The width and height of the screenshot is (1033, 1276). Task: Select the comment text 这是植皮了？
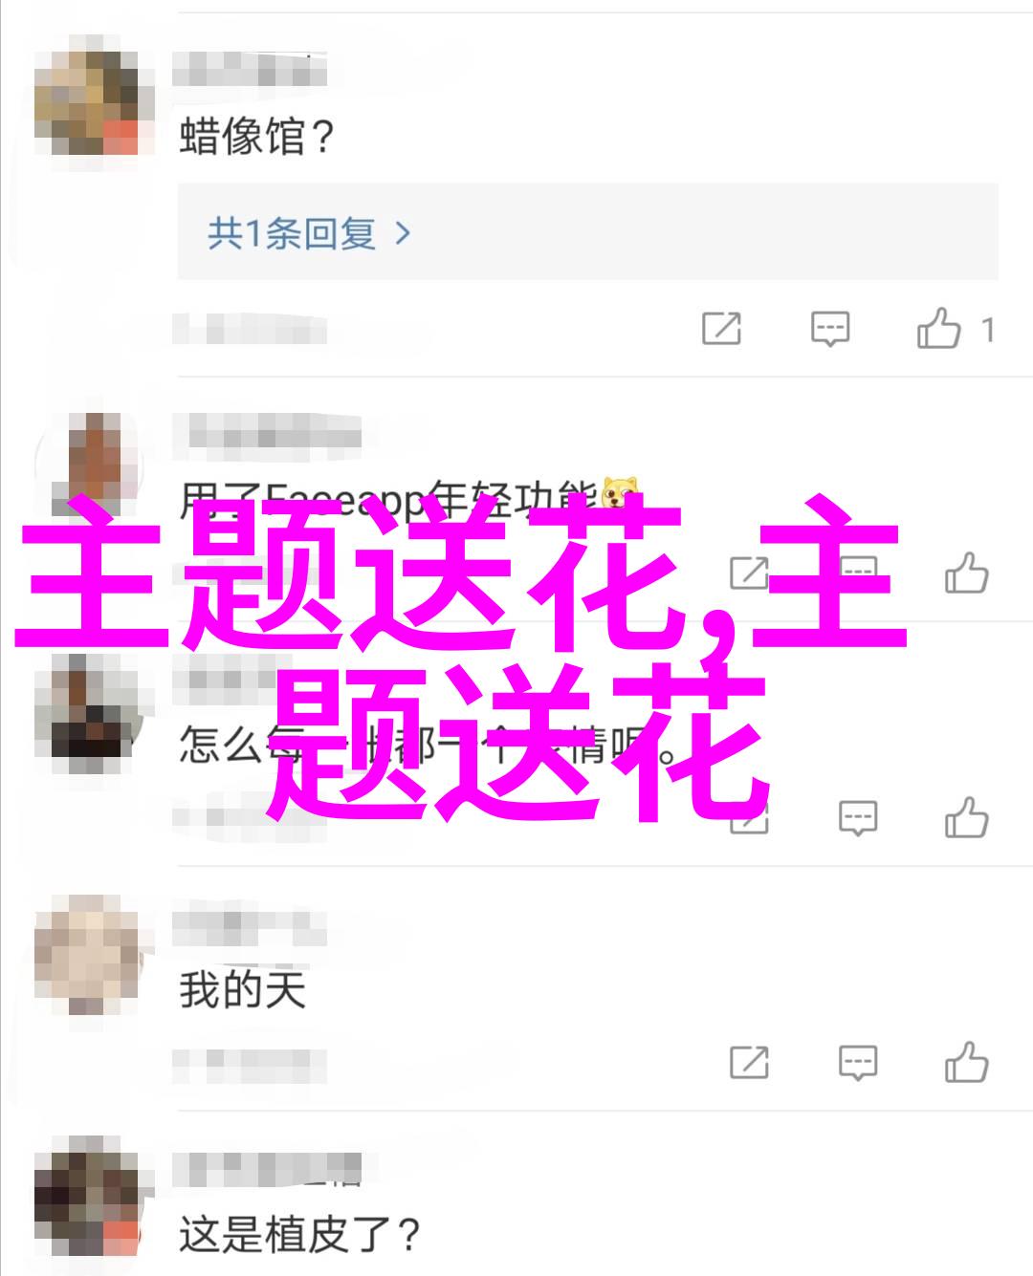300,1234
